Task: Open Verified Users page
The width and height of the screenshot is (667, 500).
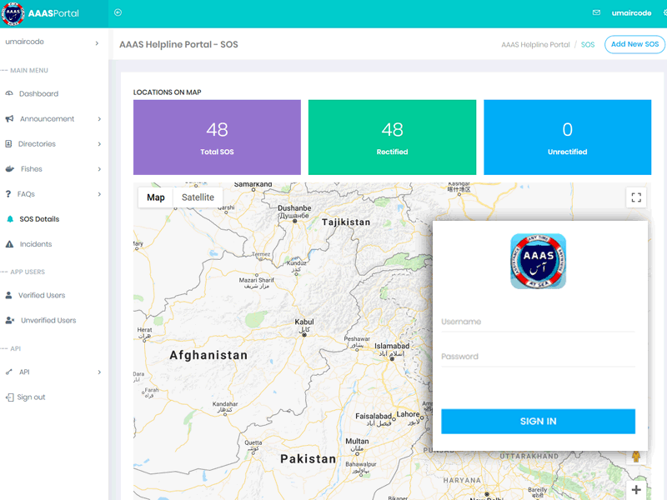Action: (42, 295)
